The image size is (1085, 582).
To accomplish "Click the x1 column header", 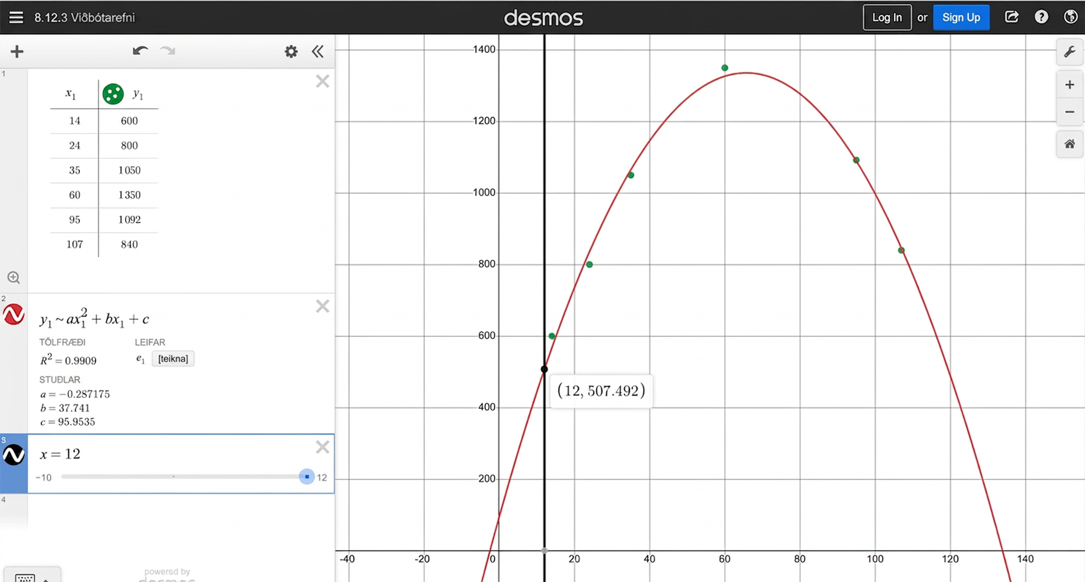I will 71,94.
